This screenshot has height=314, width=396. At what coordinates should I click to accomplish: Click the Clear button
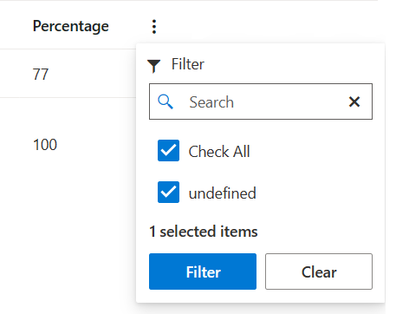[319, 271]
